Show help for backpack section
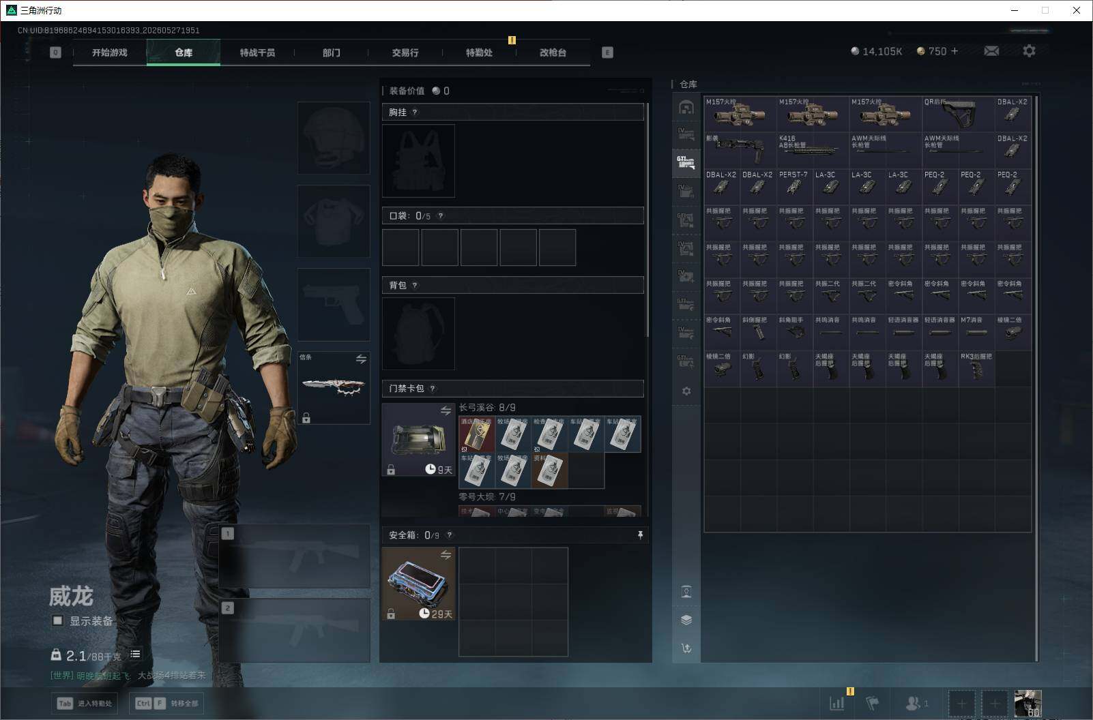The image size is (1093, 720). (415, 286)
